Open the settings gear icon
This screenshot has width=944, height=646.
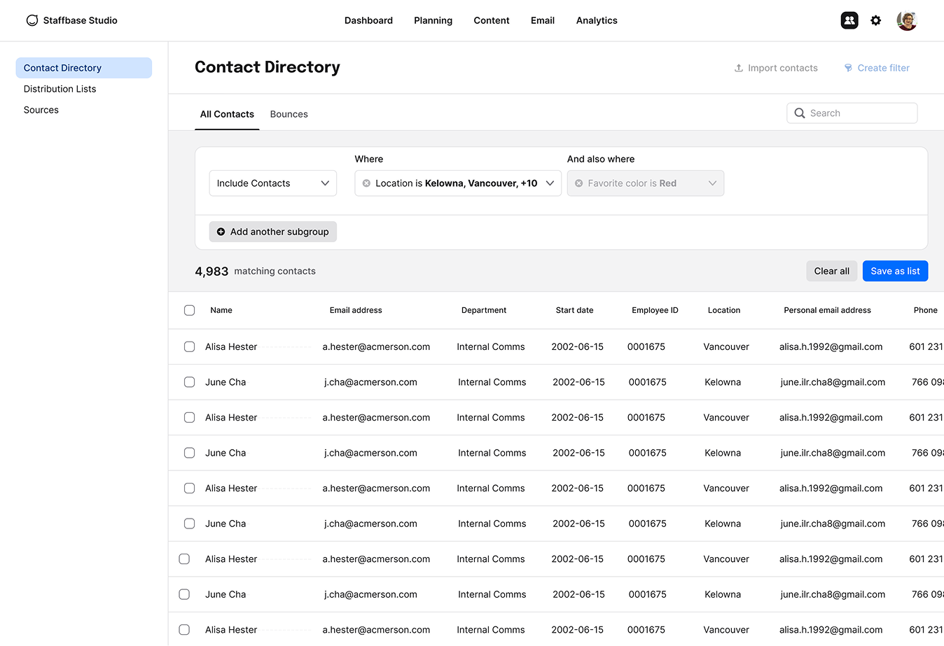pos(875,20)
